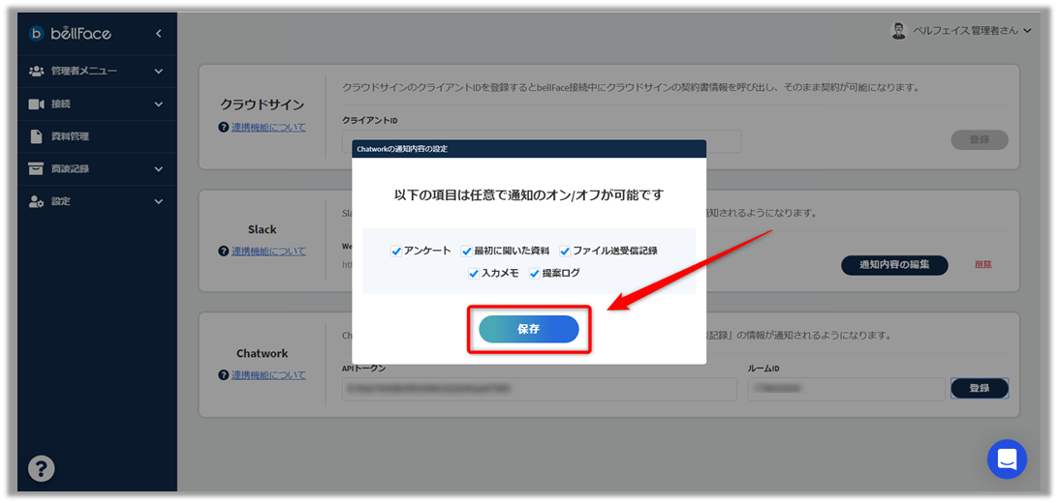Viewport: 1058px width, 503px height.
Task: Toggle the アンケート checkbox
Action: 396,251
